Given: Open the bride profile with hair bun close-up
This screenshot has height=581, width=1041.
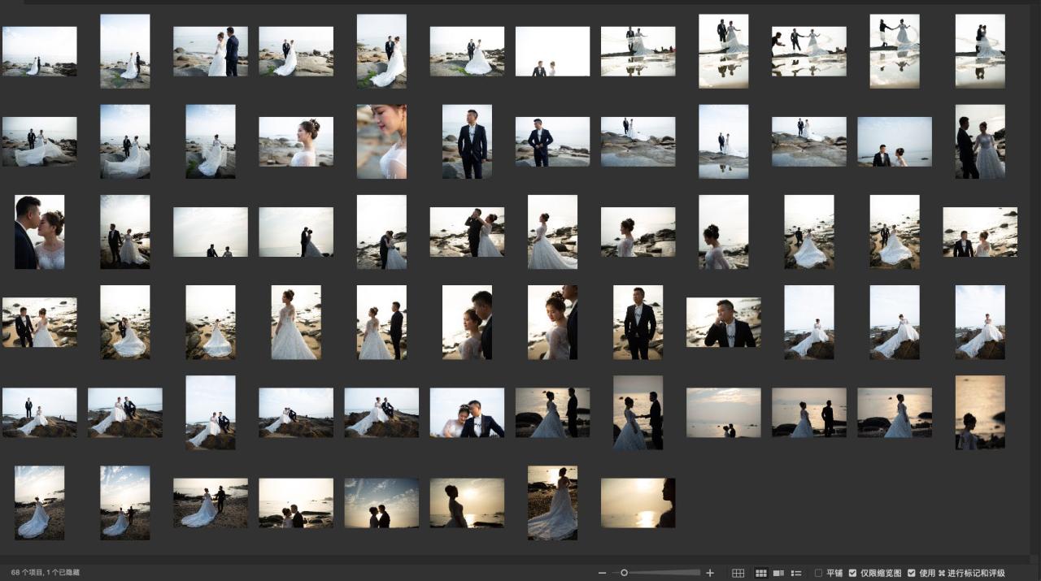Looking at the screenshot, I should tap(296, 141).
